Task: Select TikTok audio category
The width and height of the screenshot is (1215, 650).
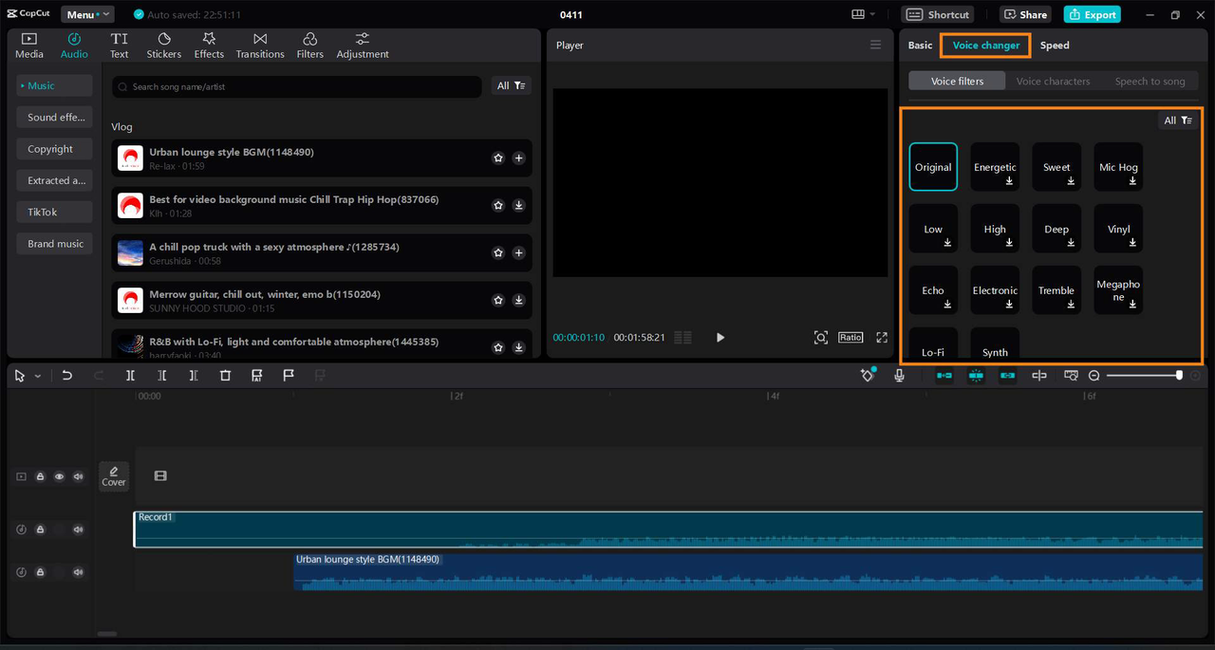Action: pos(54,213)
